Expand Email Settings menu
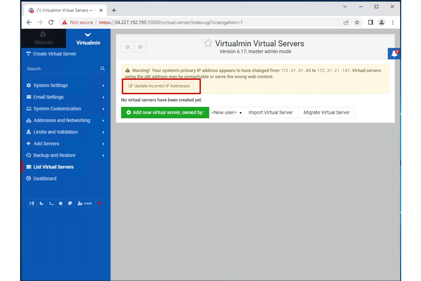Viewport: 421px width, 281px height. 66,97
